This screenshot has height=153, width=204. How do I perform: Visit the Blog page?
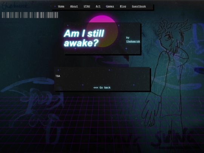click(x=123, y=6)
